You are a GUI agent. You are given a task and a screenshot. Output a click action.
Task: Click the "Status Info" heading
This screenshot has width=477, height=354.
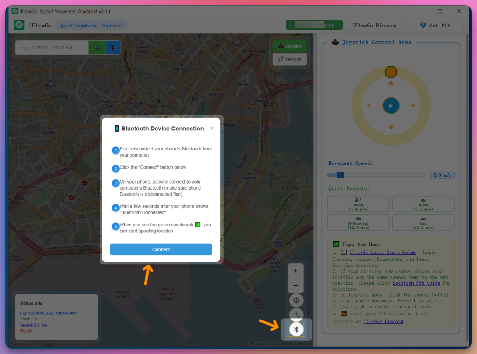(31, 304)
